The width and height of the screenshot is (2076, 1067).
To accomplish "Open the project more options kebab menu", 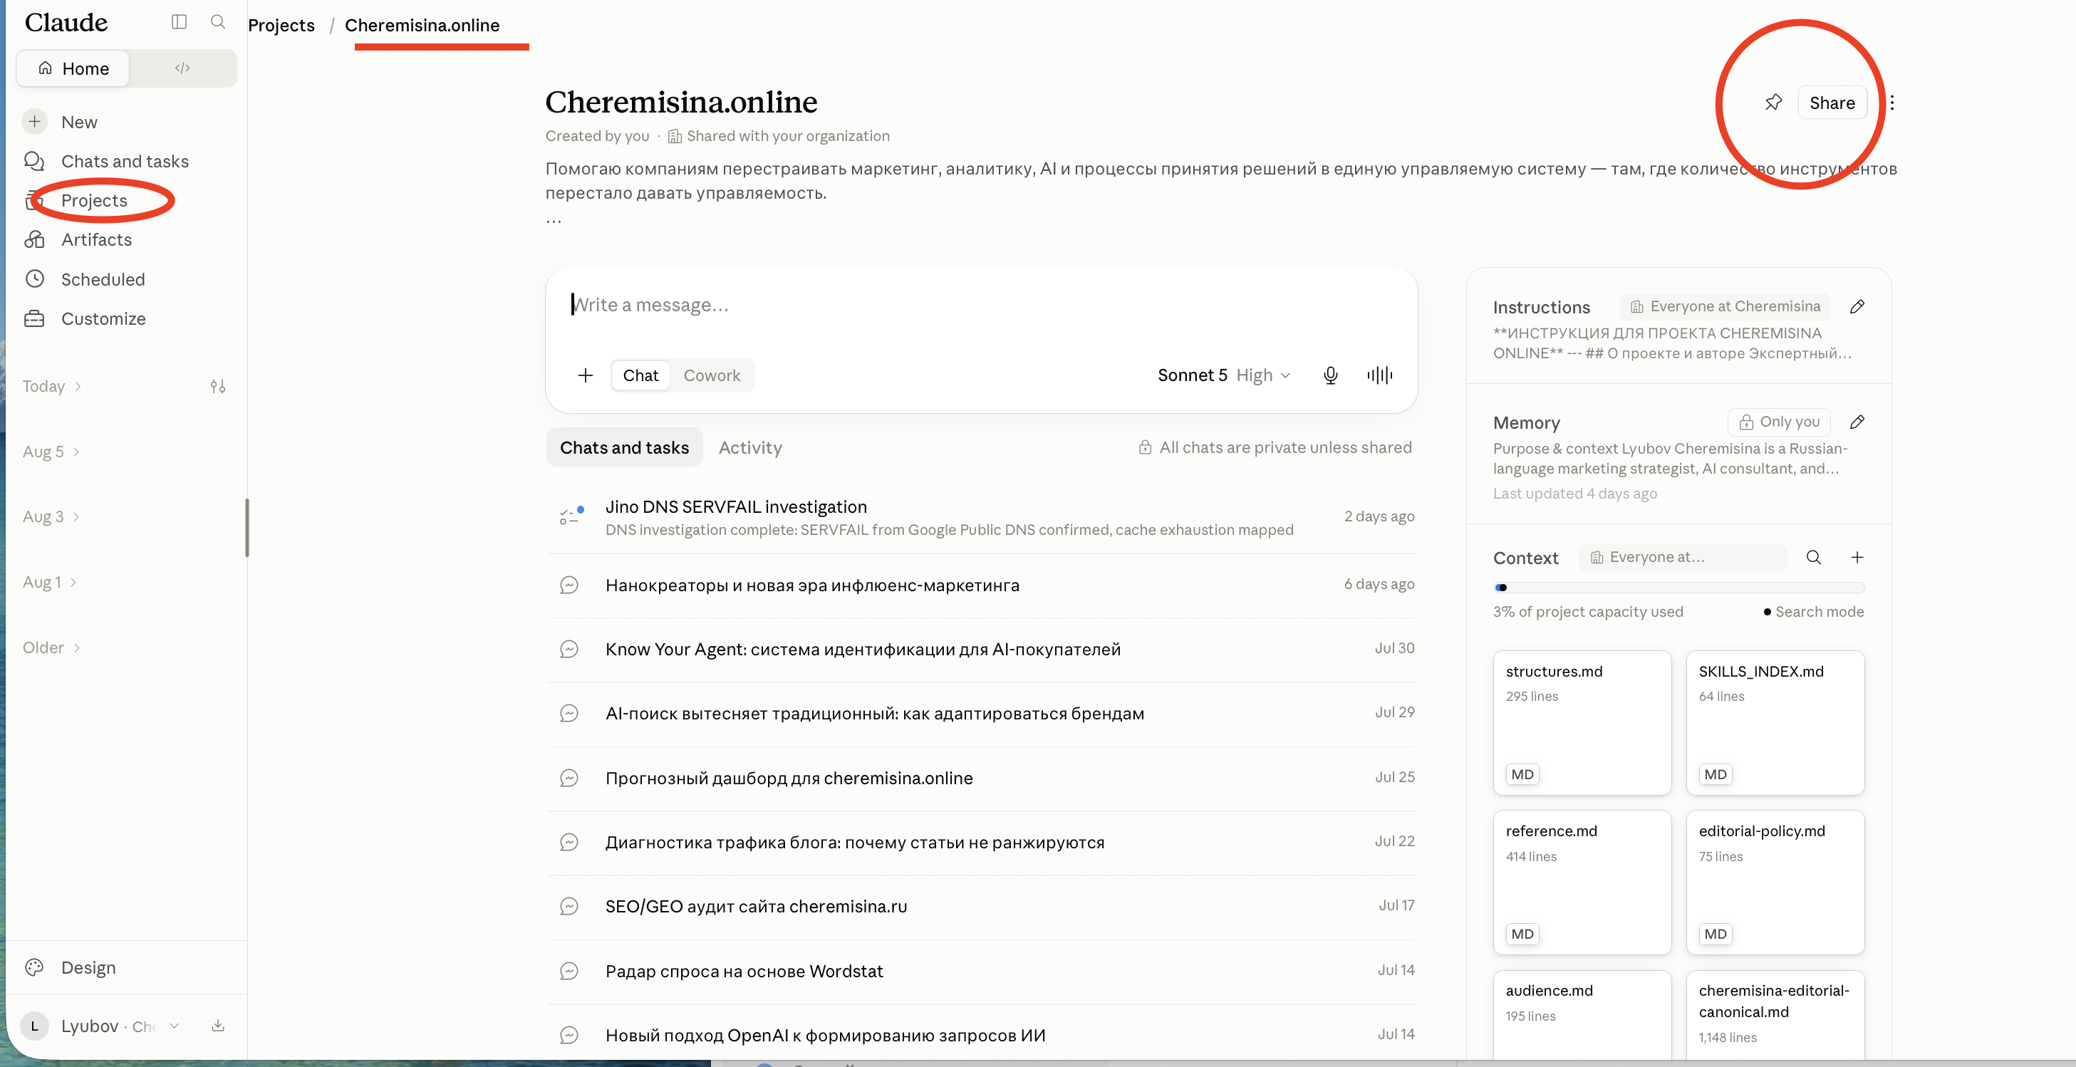I will 1891,103.
